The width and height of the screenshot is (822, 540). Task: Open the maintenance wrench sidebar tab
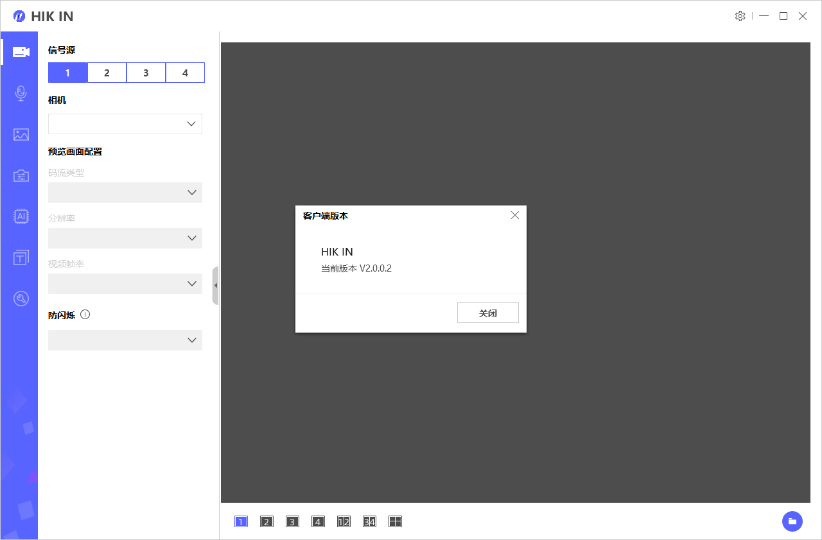(21, 299)
